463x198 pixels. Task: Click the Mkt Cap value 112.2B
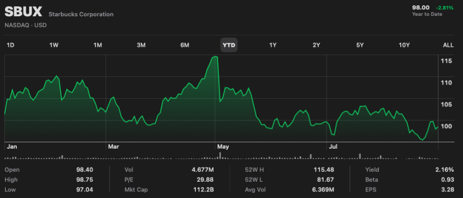203,190
